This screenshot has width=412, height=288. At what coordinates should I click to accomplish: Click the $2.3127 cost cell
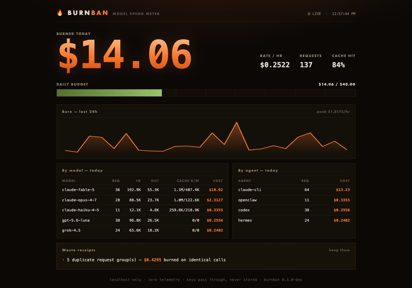pos(215,200)
